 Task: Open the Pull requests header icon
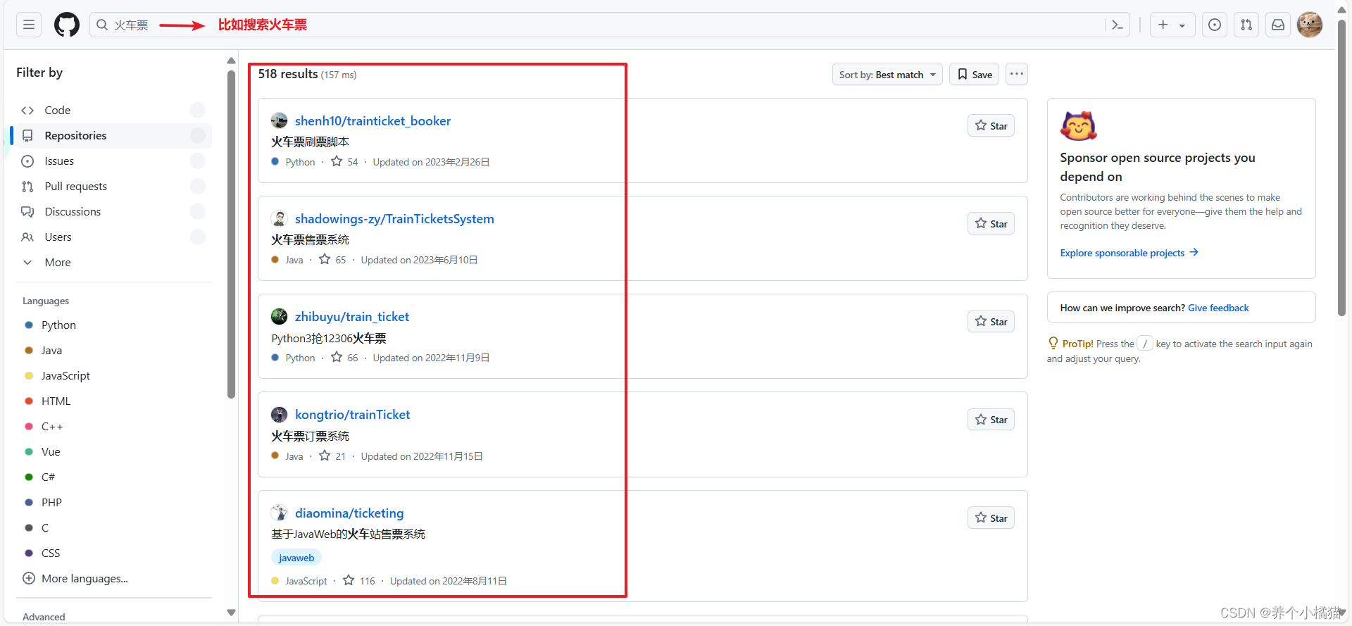[x=1246, y=25]
